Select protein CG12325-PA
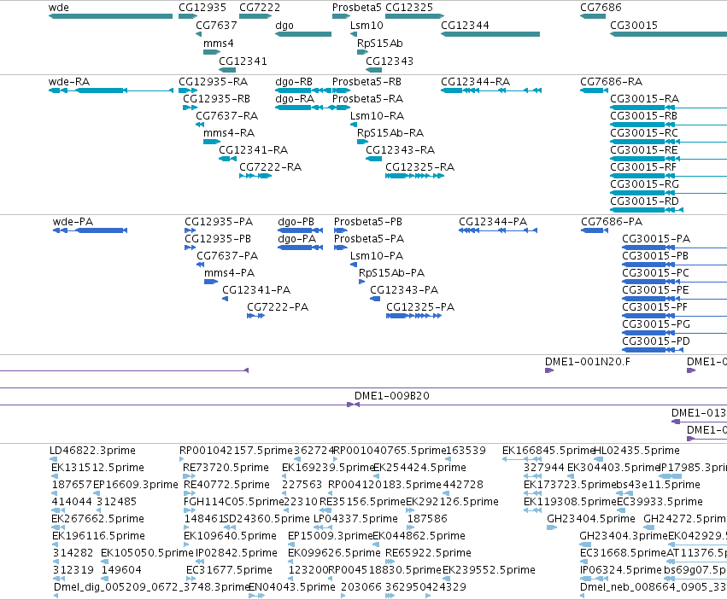 413,316
